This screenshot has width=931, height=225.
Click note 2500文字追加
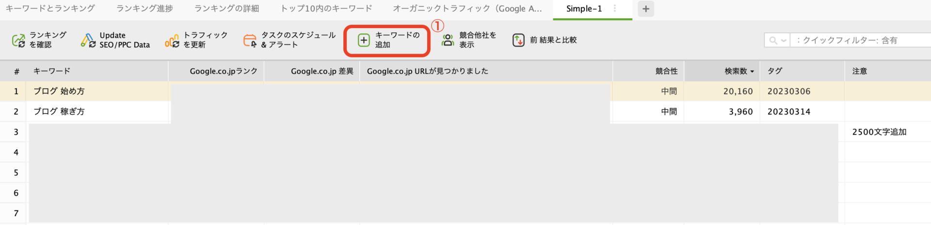tap(879, 132)
